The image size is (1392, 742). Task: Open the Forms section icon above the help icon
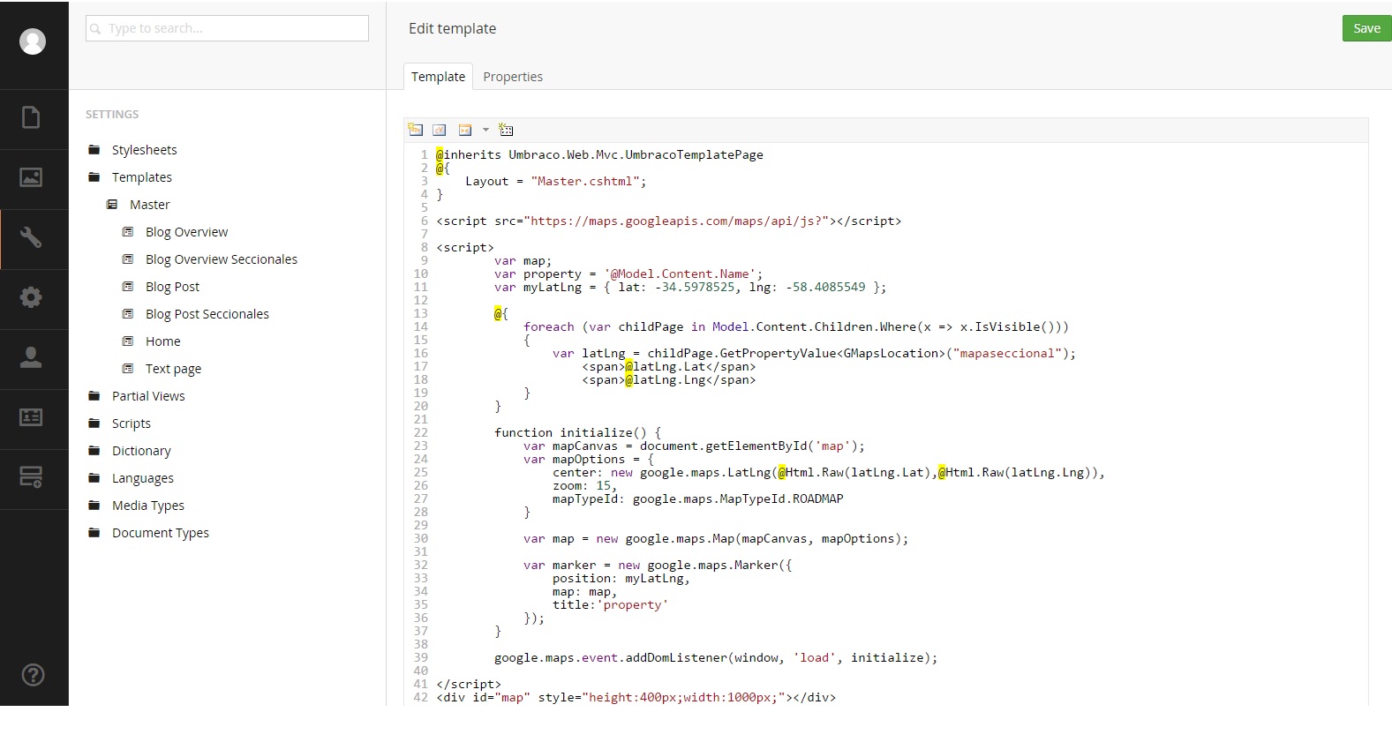point(31,477)
